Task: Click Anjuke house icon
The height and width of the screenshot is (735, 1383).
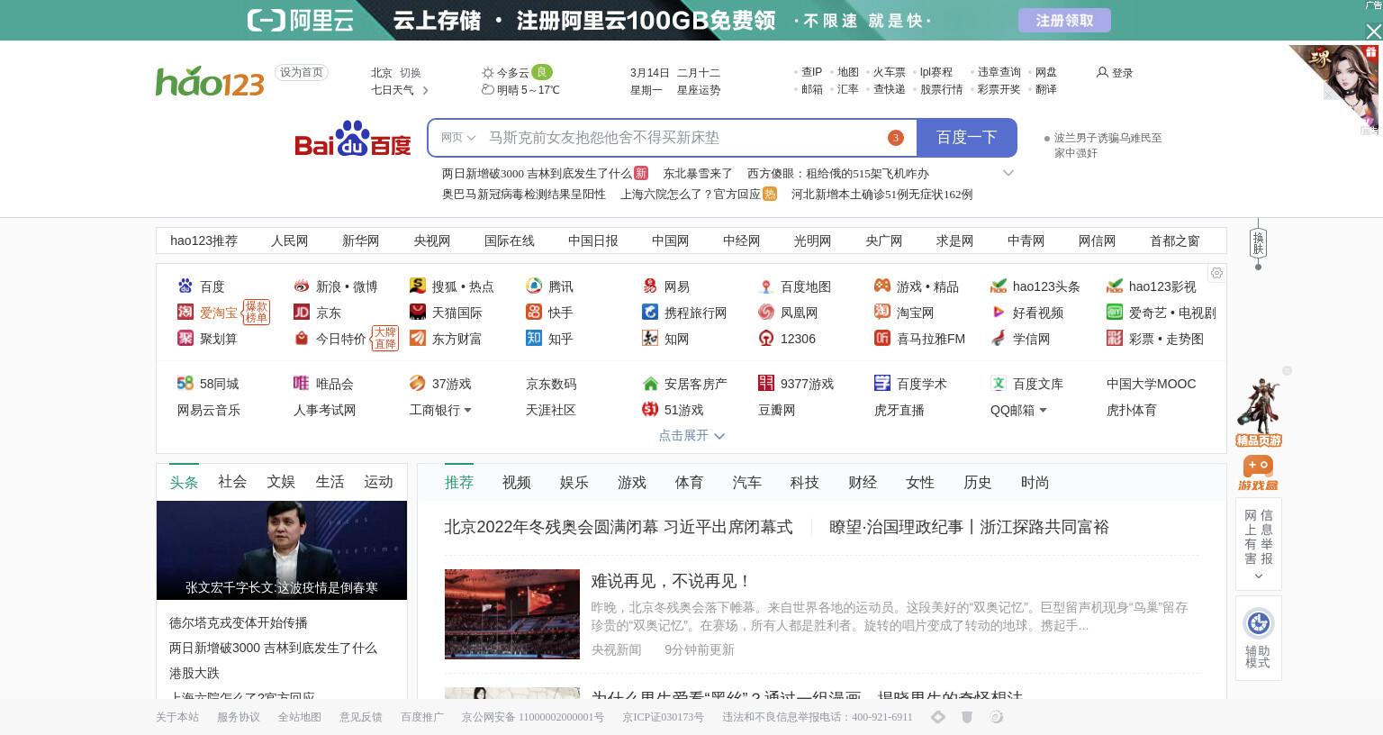Action: click(x=650, y=384)
